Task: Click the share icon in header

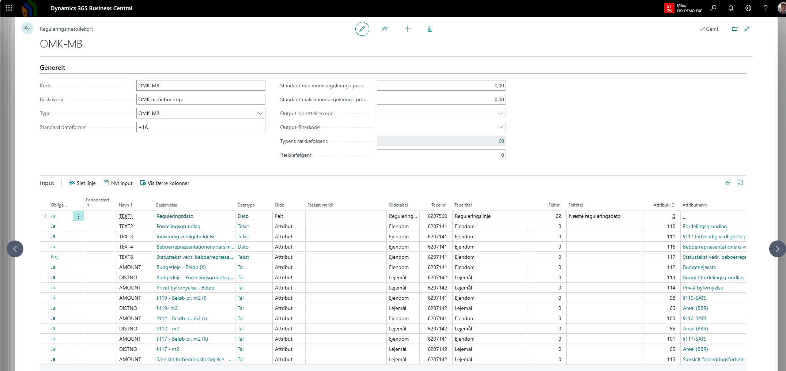Action: point(385,29)
